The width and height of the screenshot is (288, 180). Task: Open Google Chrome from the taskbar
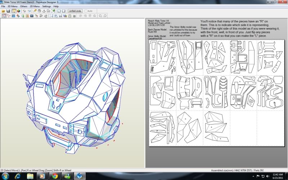coord(55,176)
